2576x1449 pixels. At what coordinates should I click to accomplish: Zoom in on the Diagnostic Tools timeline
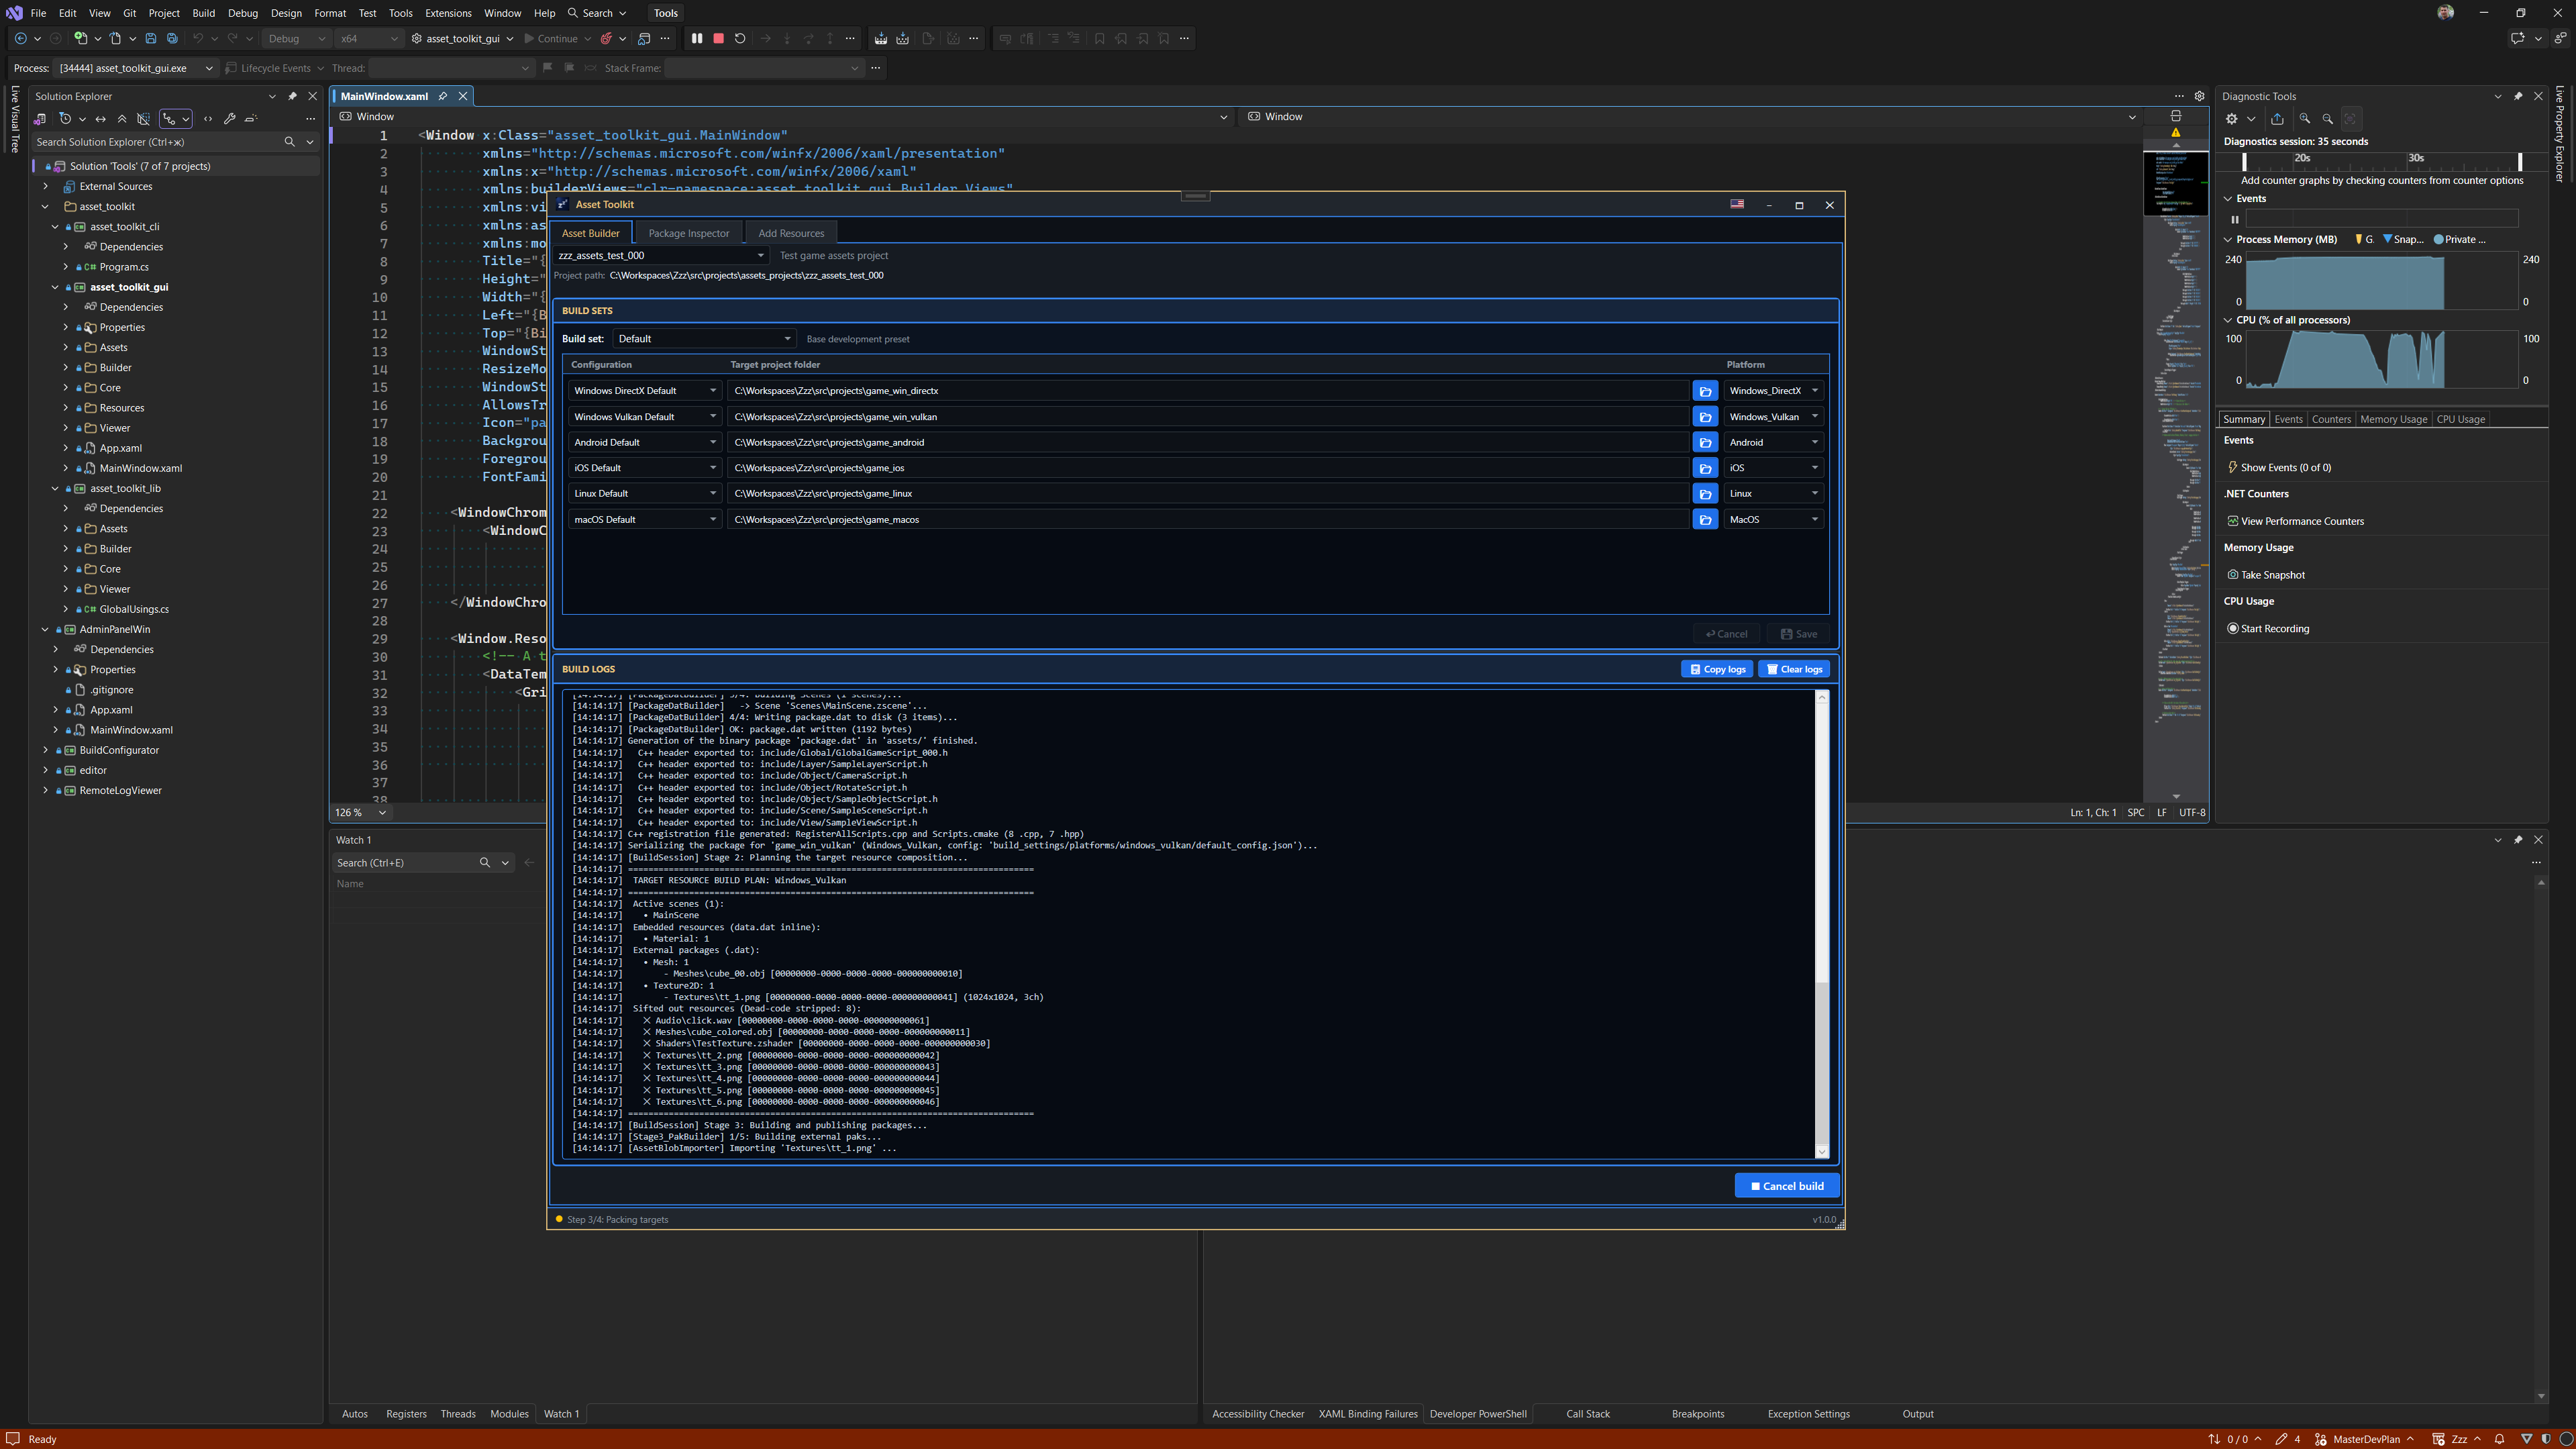[2305, 119]
